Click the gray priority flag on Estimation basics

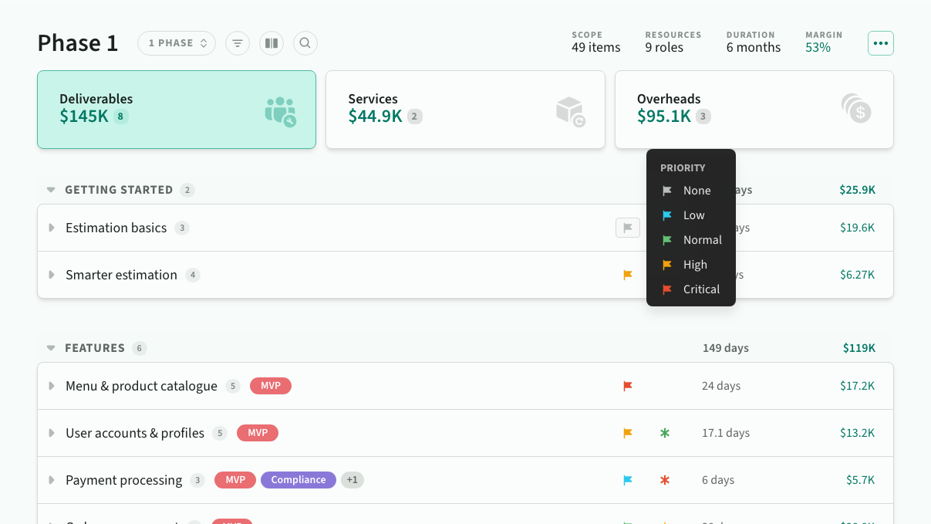pyautogui.click(x=627, y=228)
